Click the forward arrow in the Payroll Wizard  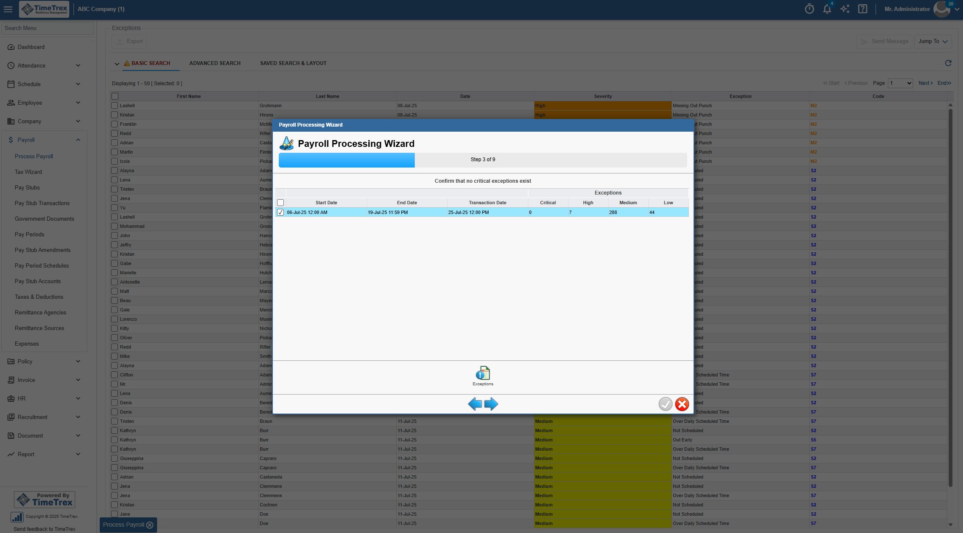pos(491,404)
